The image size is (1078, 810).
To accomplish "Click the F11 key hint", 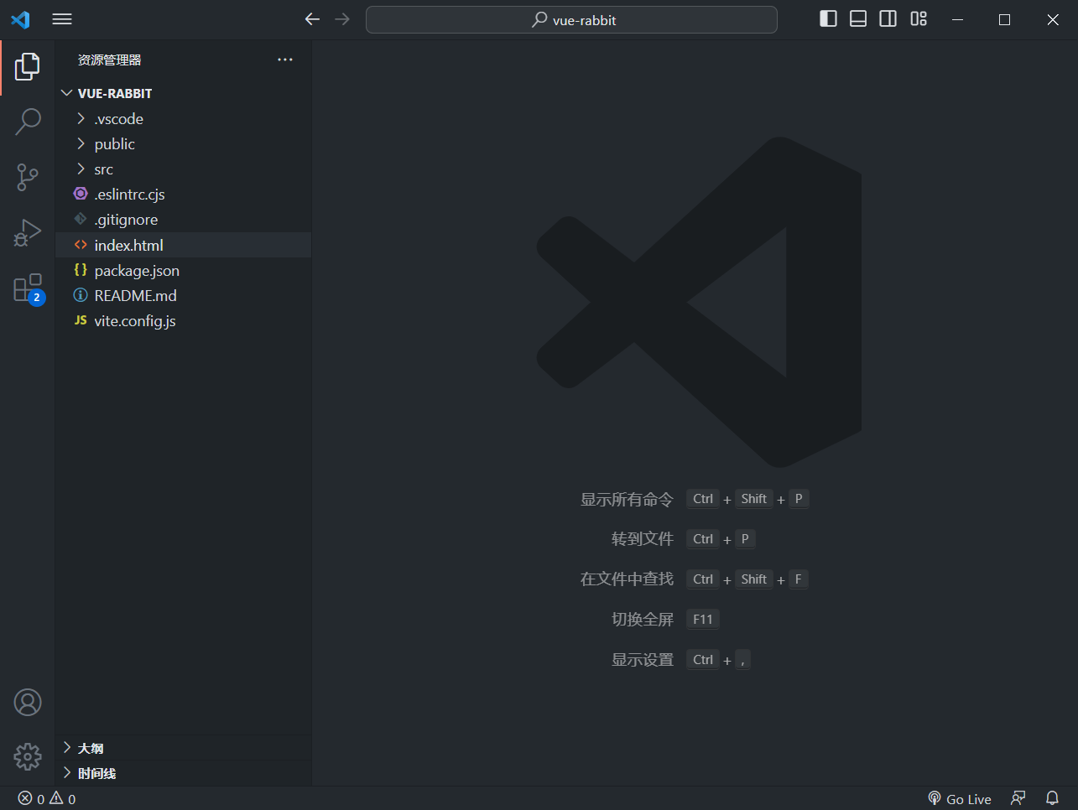I will pyautogui.click(x=703, y=620).
